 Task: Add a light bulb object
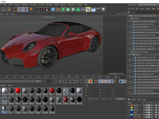point(103,9)
